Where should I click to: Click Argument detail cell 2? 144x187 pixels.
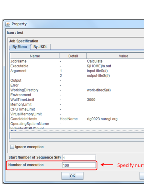[61, 76]
